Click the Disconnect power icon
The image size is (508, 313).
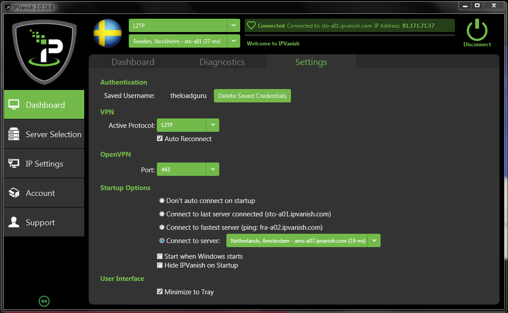click(x=477, y=30)
